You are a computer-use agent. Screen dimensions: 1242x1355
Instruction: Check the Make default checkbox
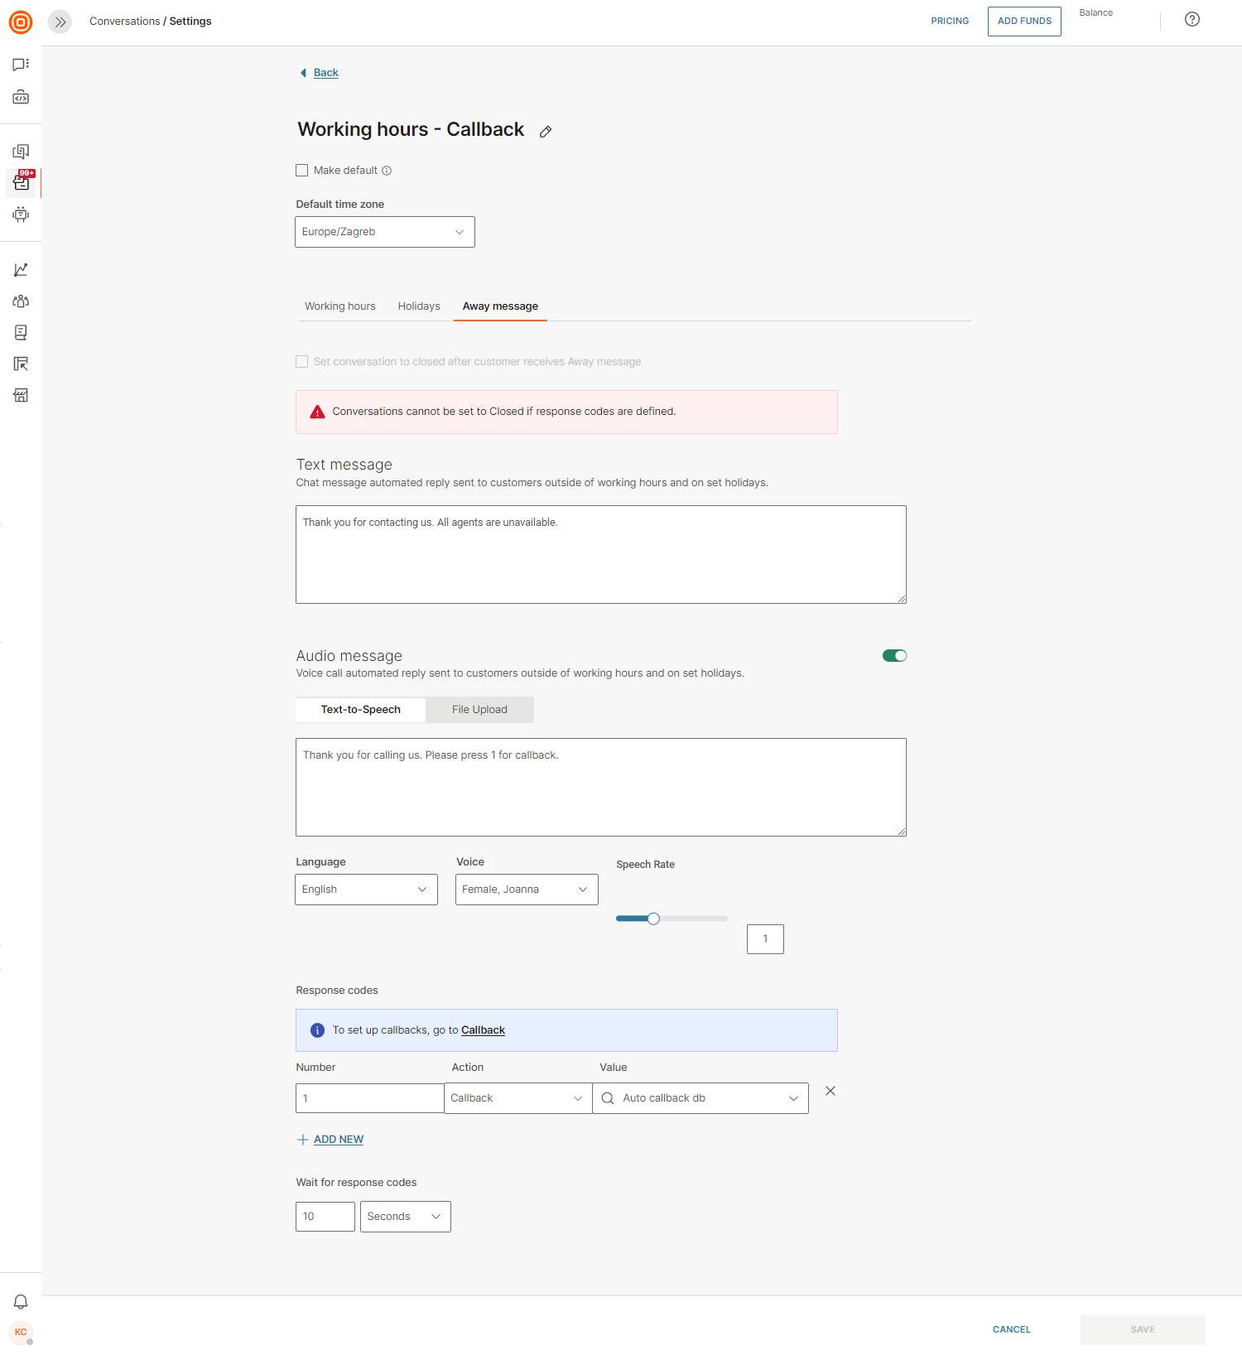(x=302, y=171)
